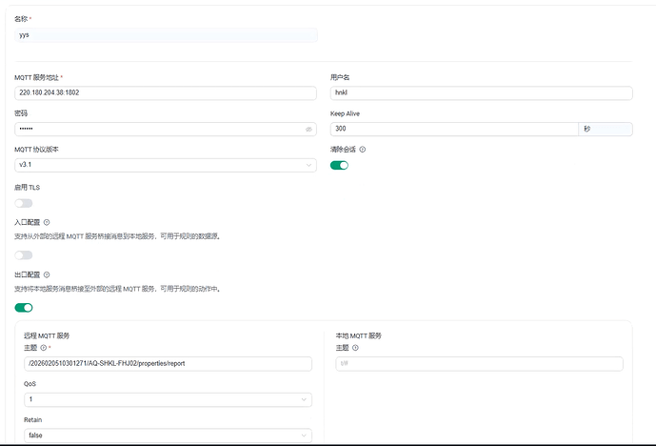656x446 pixels.
Task: Click the 名称 input field
Action: pyautogui.click(x=166, y=34)
